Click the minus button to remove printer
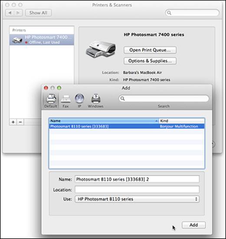This screenshot has width=226, height=239. (x=20, y=122)
